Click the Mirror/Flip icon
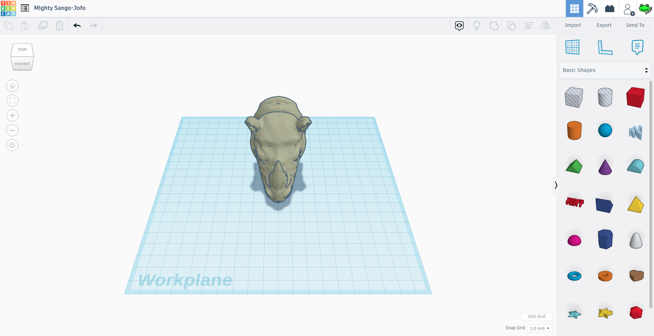The image size is (654, 336). (545, 25)
